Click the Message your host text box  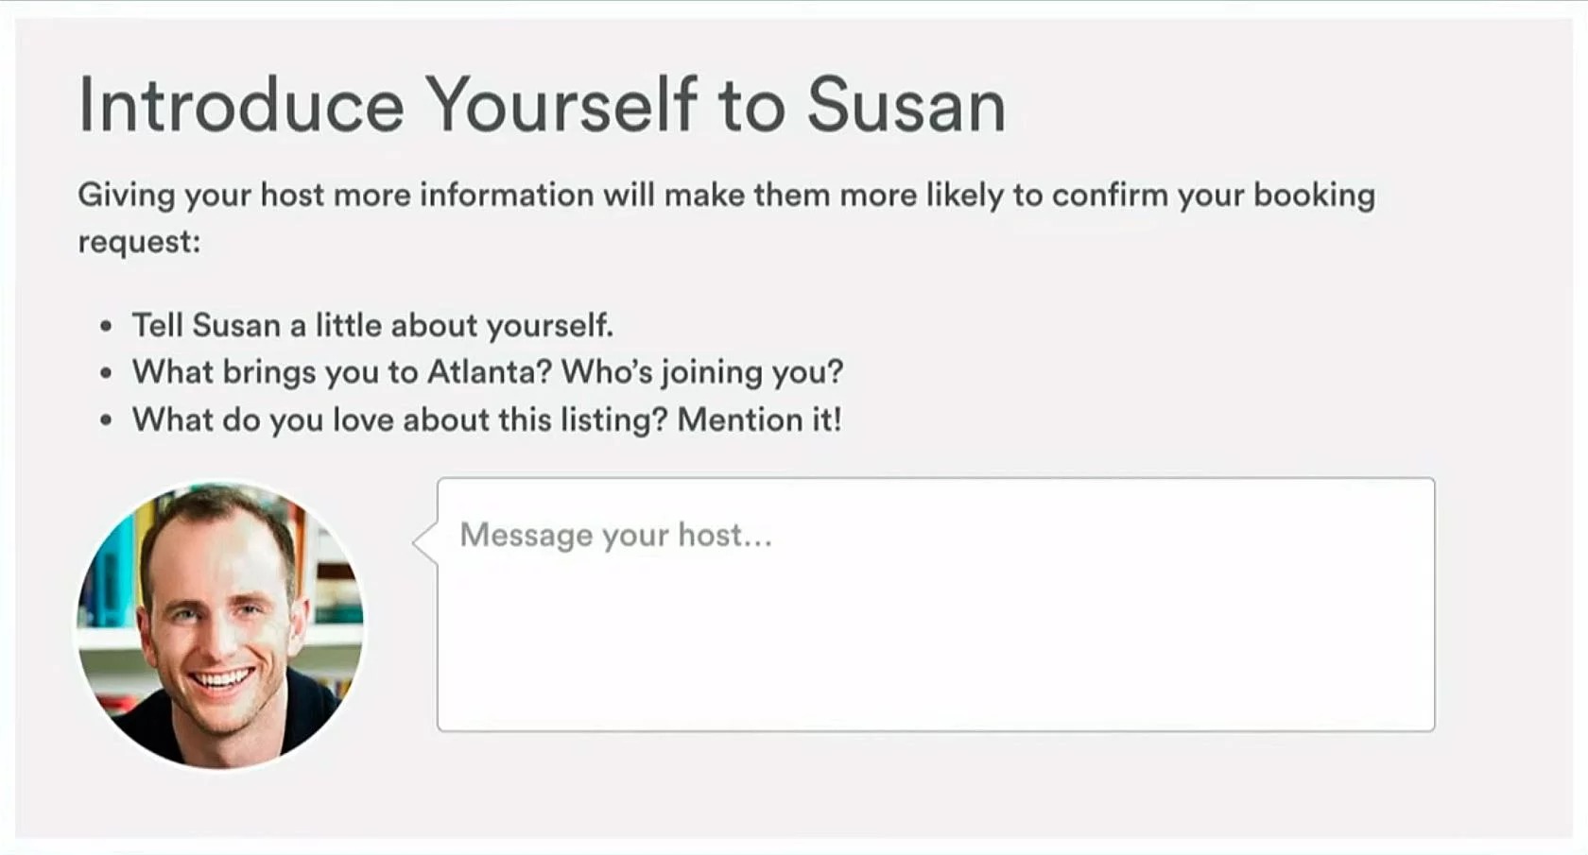click(936, 605)
